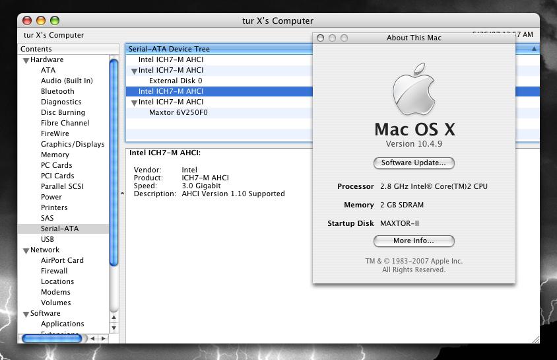The image size is (557, 360).
Task: Select Graphics/Displays in sidebar
Action: click(x=73, y=144)
